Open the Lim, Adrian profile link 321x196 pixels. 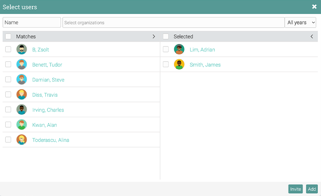(x=202, y=50)
